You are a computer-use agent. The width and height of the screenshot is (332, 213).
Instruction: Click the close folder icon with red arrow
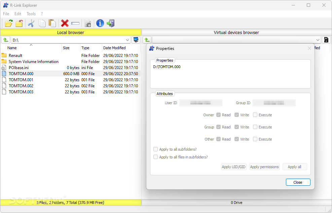click(x=19, y=23)
